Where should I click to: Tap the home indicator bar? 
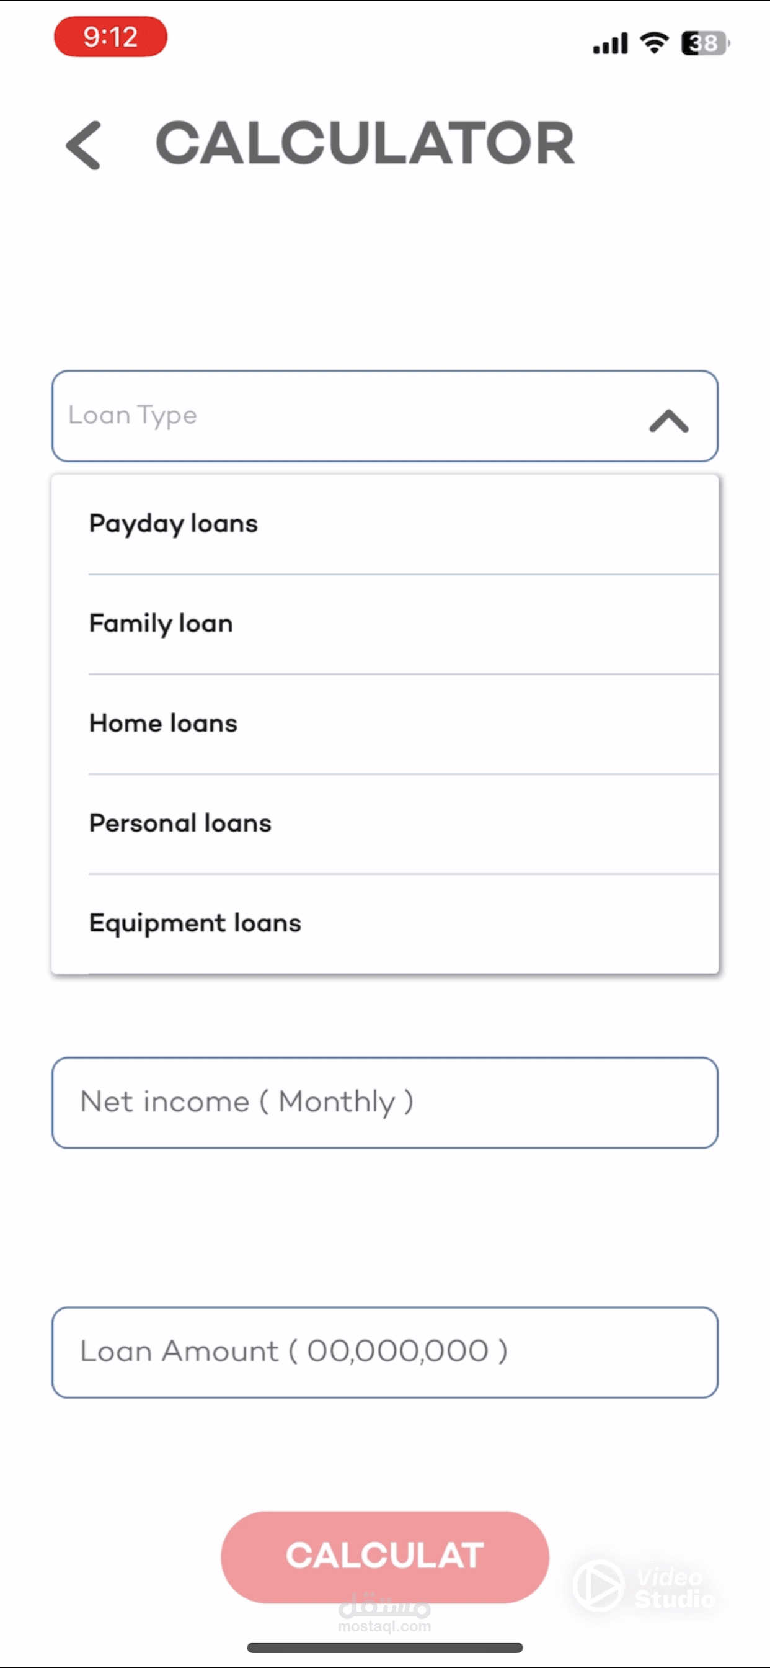[x=384, y=1648]
